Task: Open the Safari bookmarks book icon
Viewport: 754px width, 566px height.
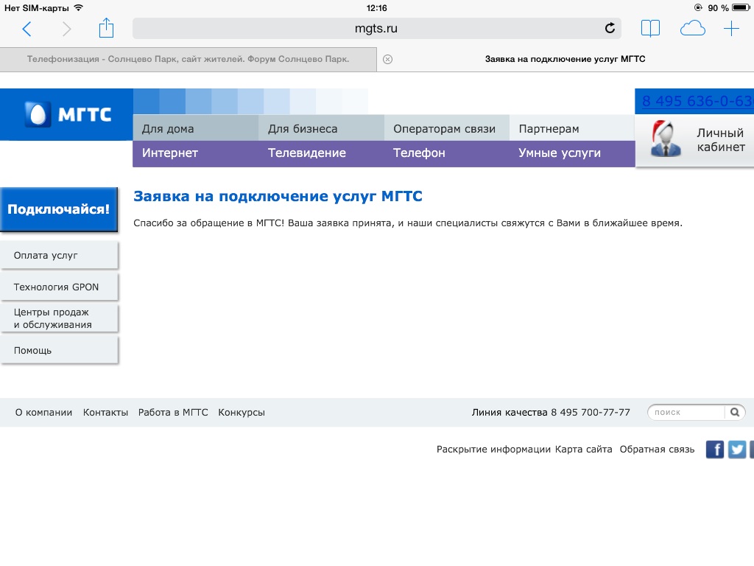Action: (650, 29)
